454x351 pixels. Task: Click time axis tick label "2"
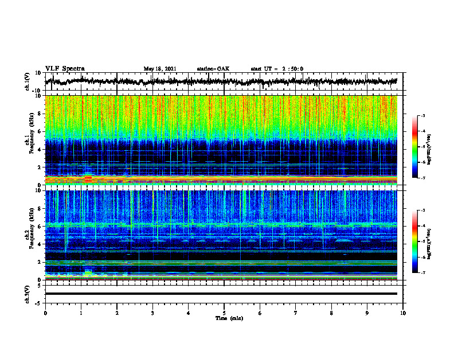click(117, 313)
